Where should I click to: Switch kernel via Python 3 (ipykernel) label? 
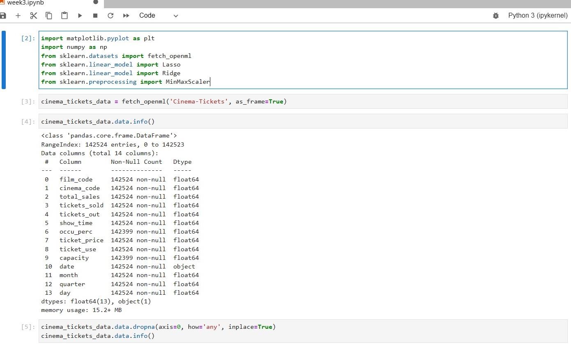538,16
